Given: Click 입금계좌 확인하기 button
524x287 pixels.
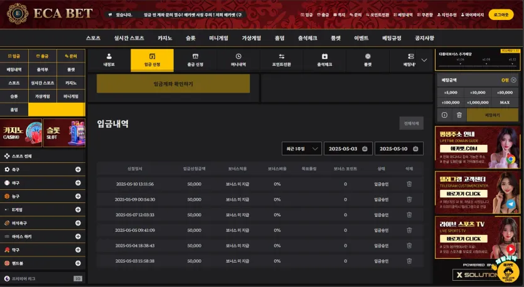Looking at the screenshot, I should [173, 84].
